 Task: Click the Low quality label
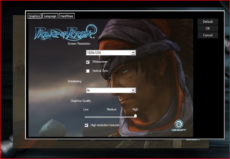point(86,109)
